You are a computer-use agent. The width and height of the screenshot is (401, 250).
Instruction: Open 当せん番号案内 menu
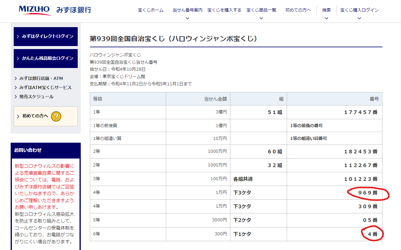(187, 10)
